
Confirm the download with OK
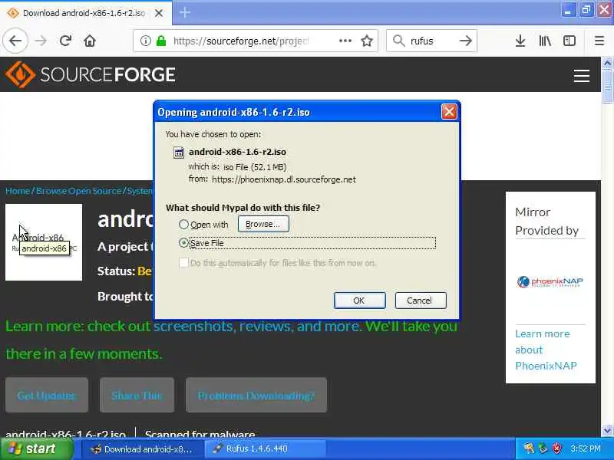coord(359,301)
